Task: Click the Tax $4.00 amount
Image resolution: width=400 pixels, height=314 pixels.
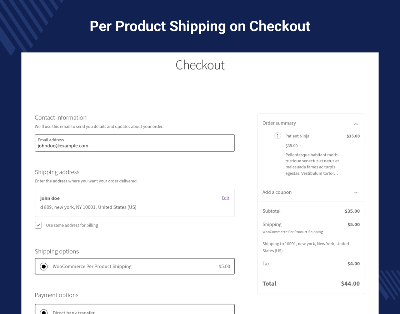Action: [353, 264]
